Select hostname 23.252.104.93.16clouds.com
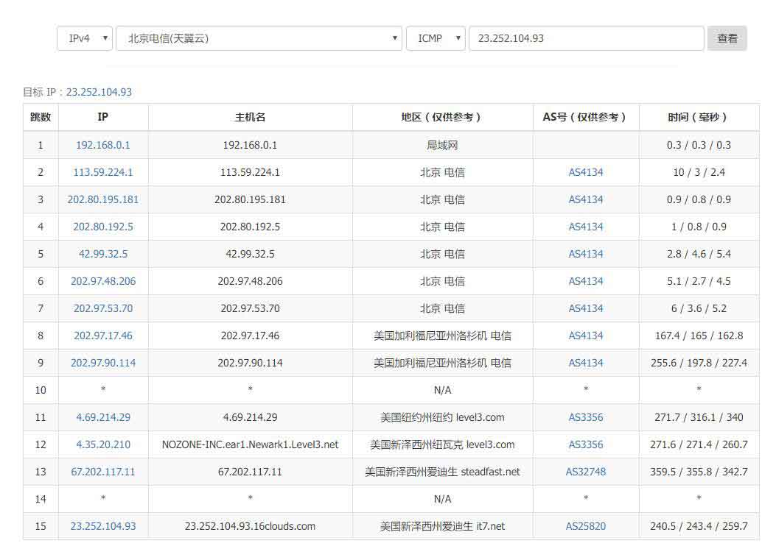Viewport: 776px width, 546px height. [250, 526]
